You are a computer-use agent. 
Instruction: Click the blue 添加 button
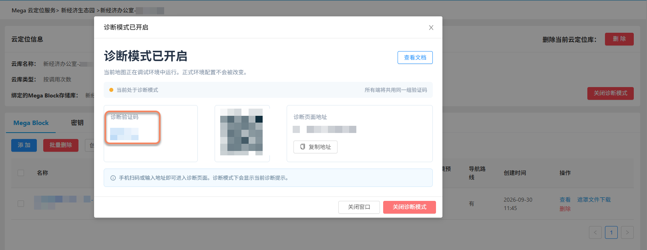[24, 145]
